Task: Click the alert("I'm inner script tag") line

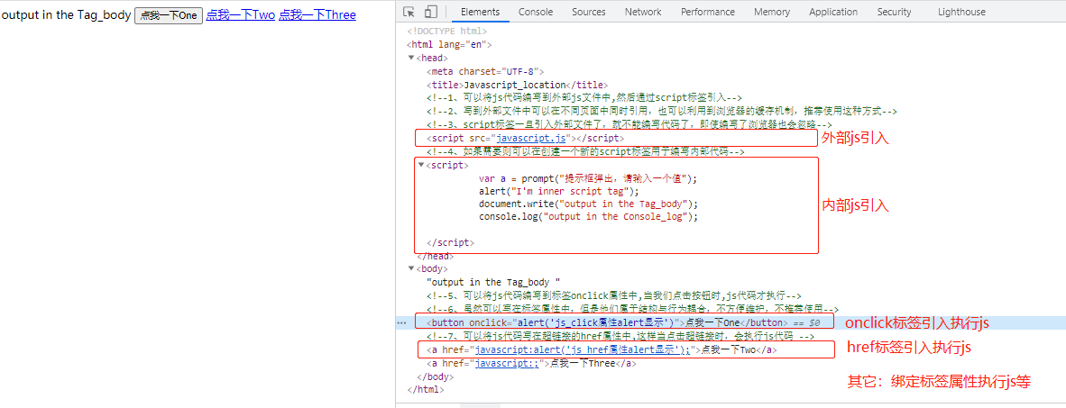Action: click(x=559, y=192)
